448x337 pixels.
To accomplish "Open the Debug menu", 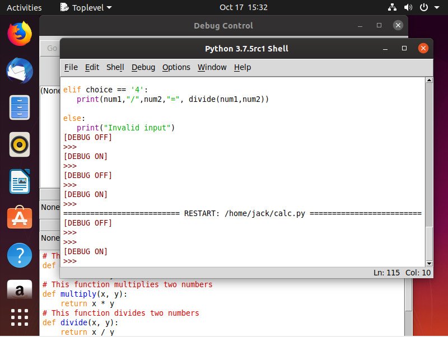I will click(143, 67).
